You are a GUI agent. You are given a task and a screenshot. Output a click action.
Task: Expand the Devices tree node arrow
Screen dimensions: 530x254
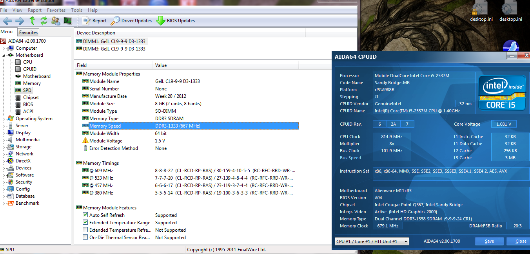[x=4, y=168]
